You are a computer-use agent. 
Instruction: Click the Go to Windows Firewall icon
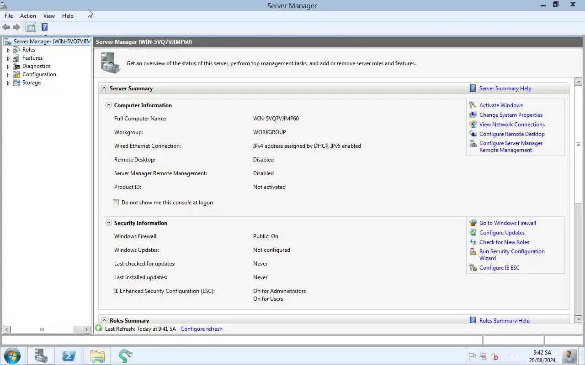(473, 223)
